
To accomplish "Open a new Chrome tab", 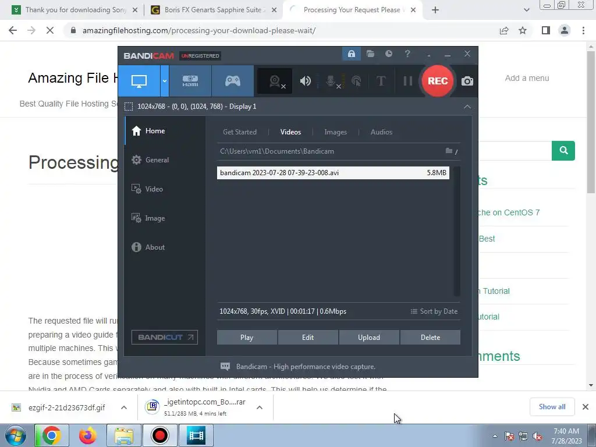I will coord(435,10).
